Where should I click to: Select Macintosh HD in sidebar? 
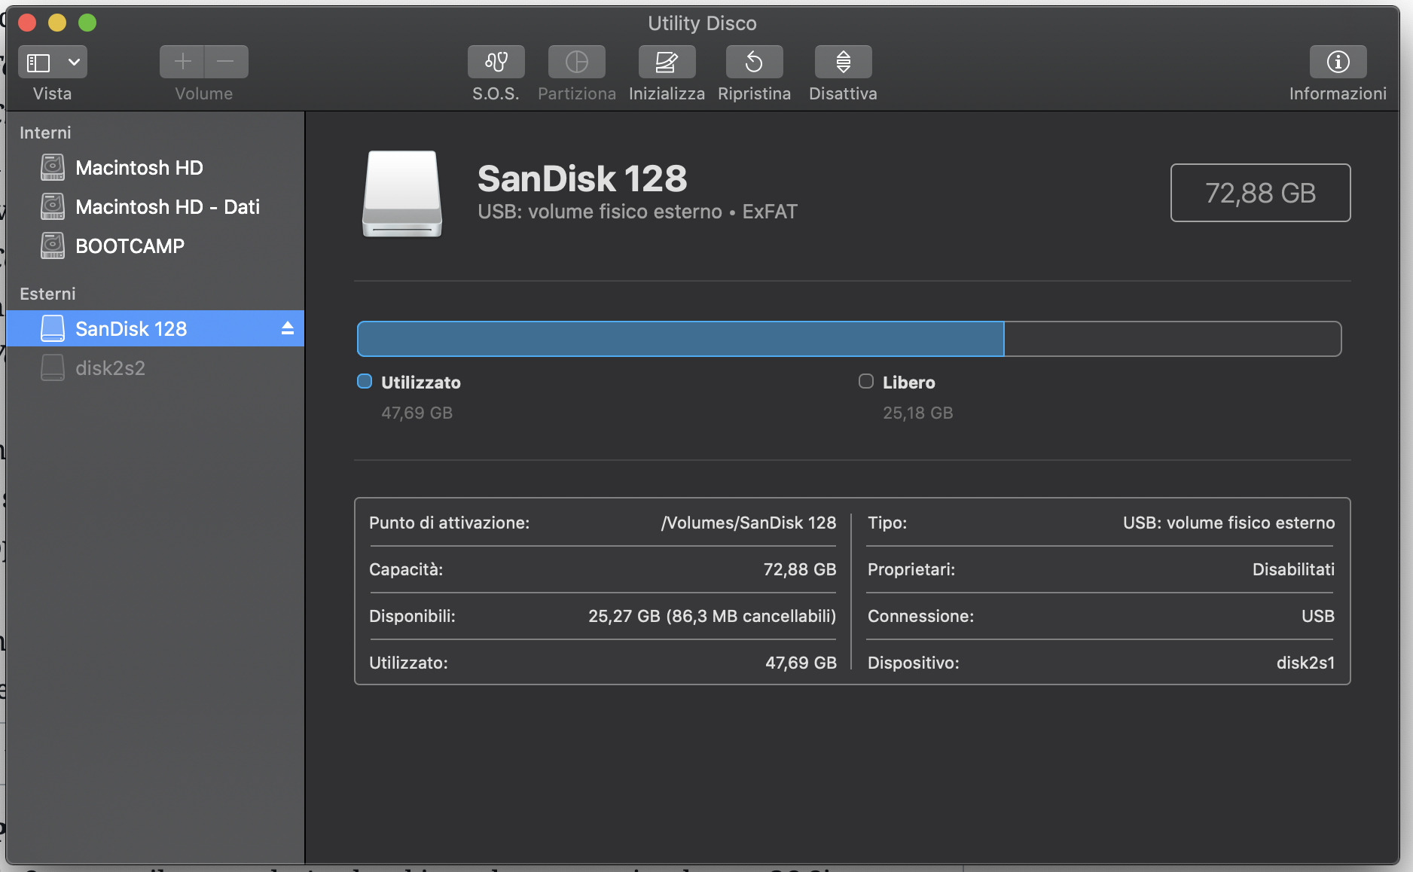click(x=155, y=168)
